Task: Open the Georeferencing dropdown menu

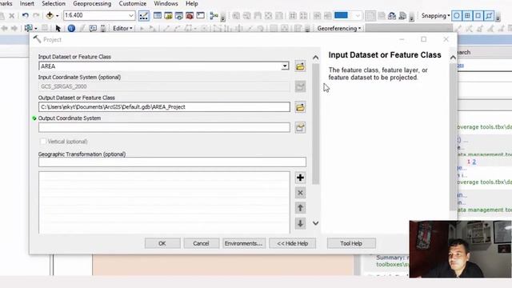Action: (x=339, y=29)
